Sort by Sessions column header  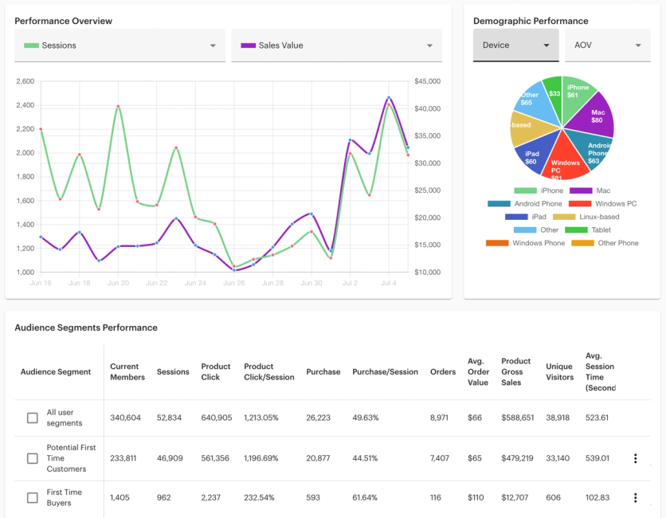[173, 372]
